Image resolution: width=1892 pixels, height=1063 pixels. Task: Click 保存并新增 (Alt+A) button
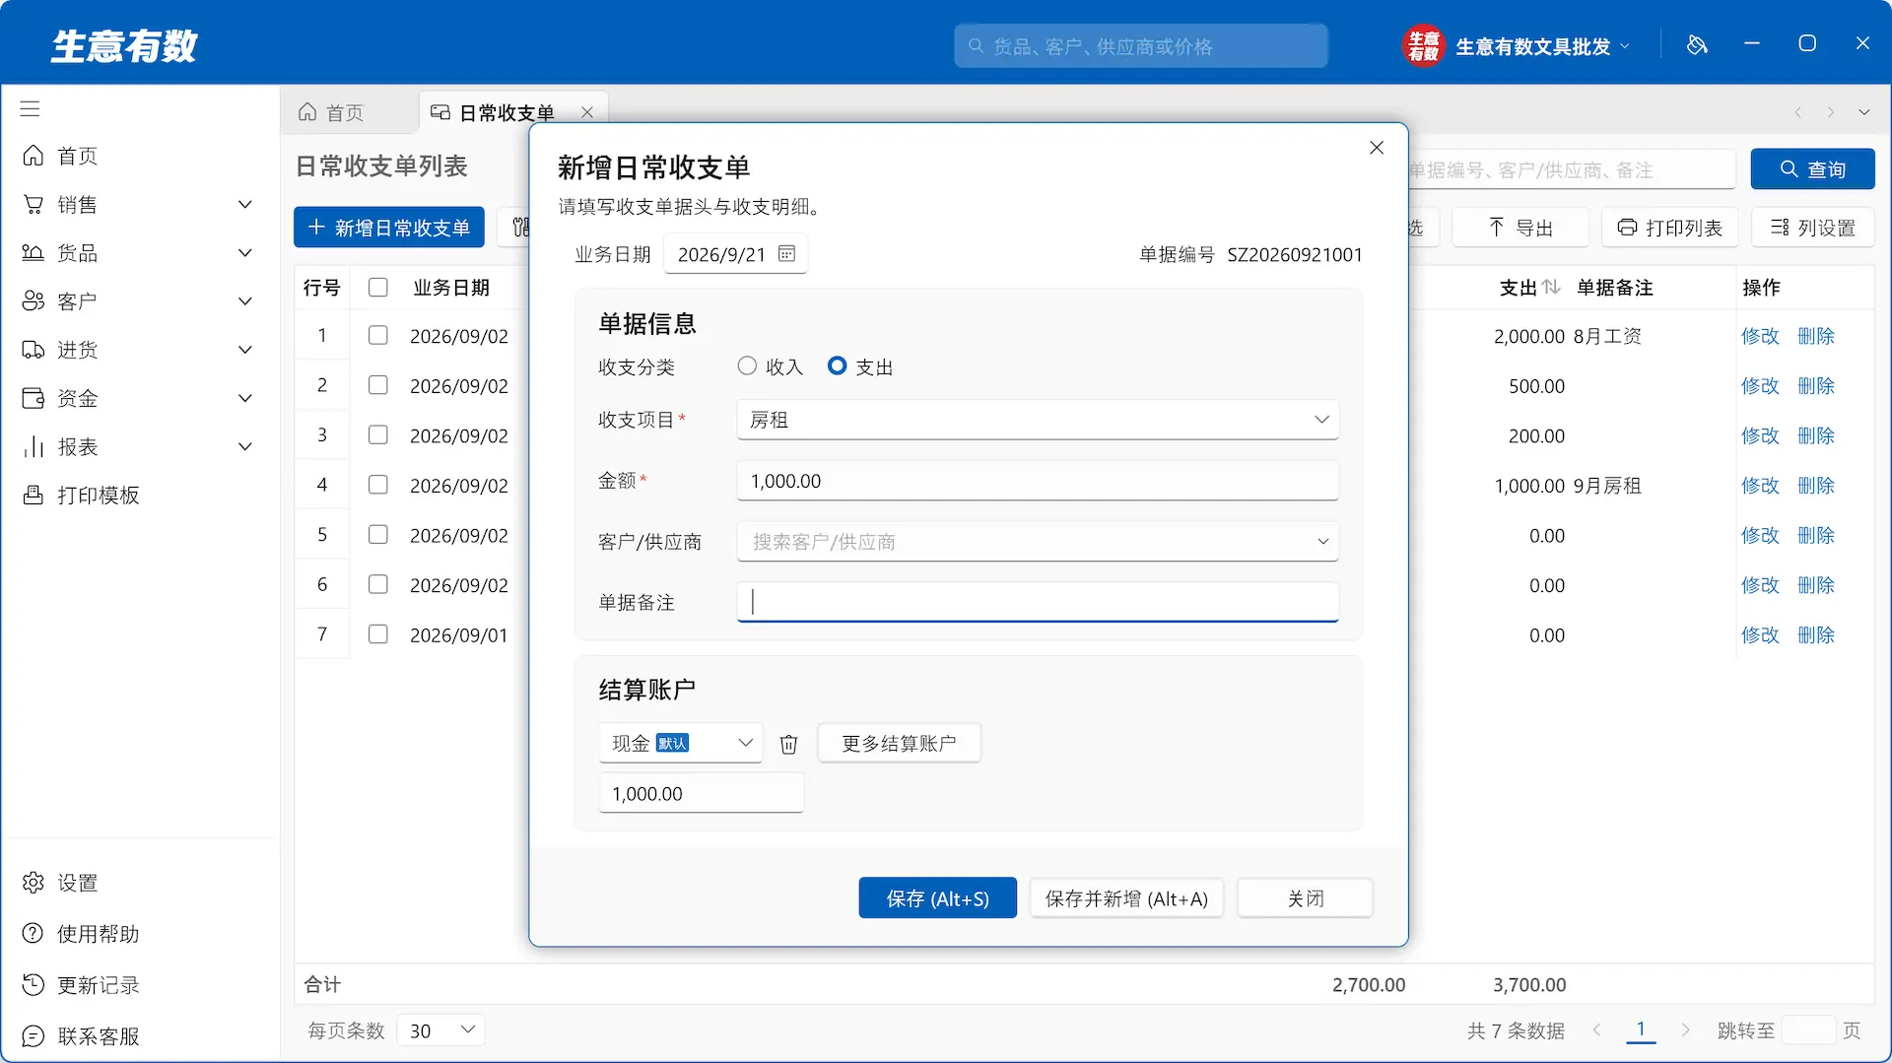(1126, 898)
